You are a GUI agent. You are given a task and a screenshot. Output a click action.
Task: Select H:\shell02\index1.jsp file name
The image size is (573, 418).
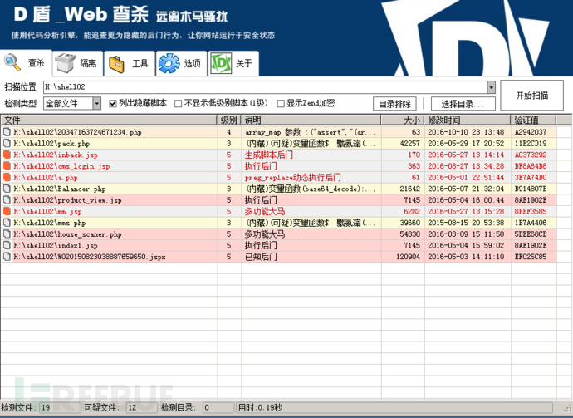pyautogui.click(x=56, y=246)
